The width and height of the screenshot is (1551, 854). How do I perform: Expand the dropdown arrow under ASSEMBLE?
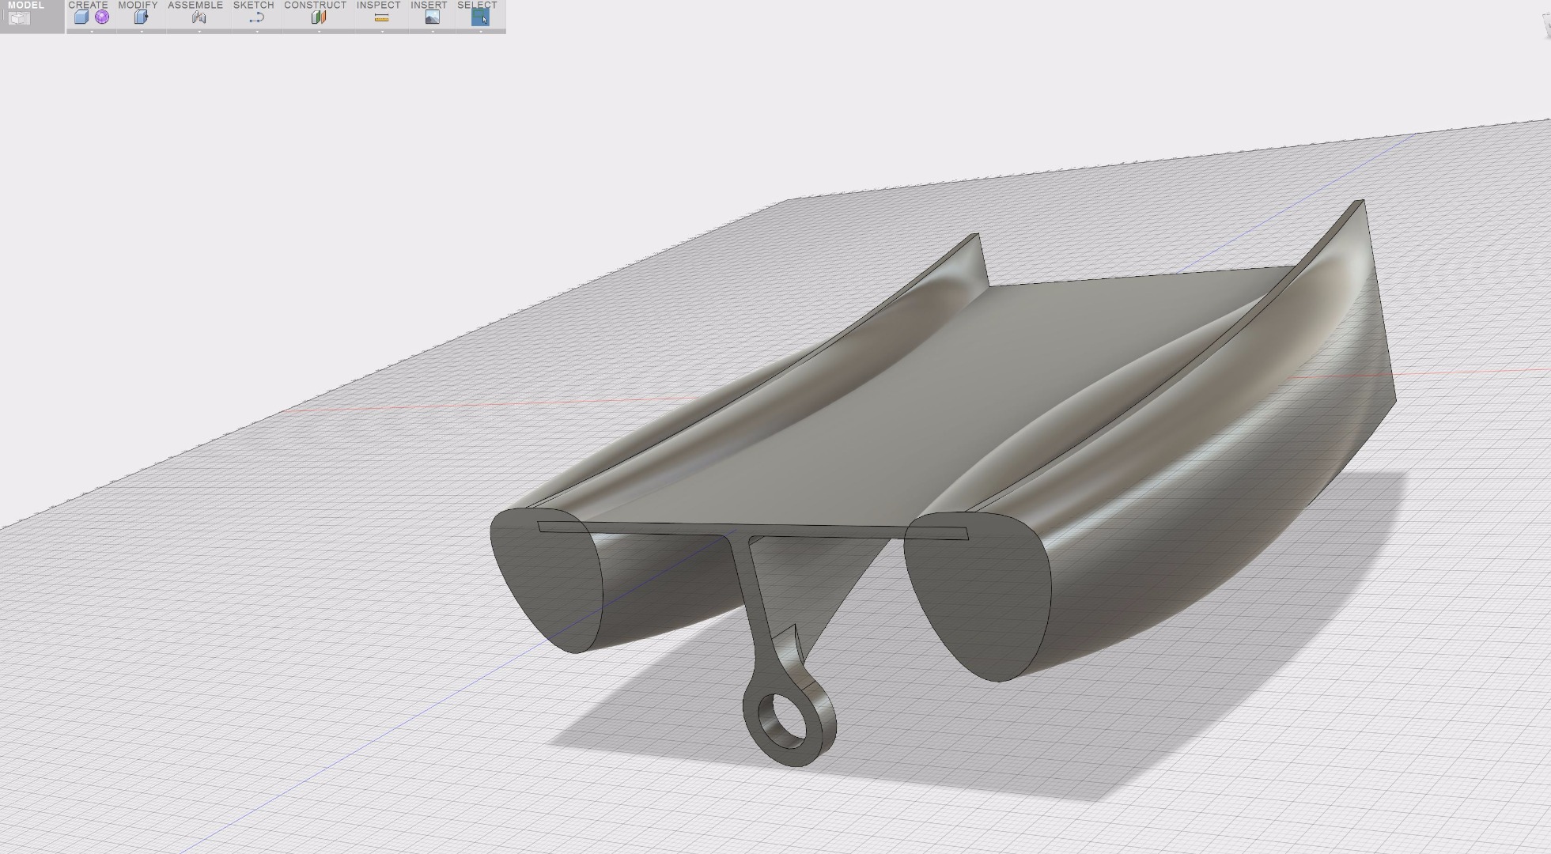click(199, 31)
